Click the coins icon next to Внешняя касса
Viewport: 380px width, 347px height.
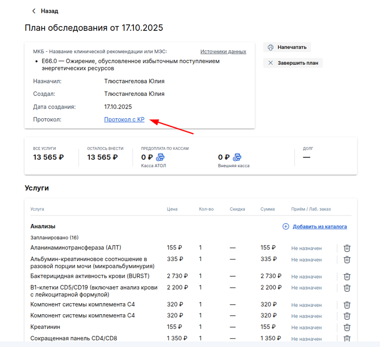tap(237, 157)
